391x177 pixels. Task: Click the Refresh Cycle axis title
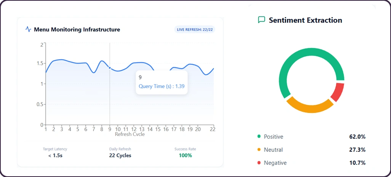tap(130, 134)
